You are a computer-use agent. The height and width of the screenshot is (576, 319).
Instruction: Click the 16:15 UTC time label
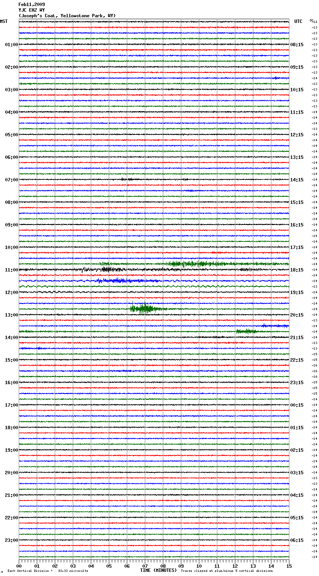point(297,225)
